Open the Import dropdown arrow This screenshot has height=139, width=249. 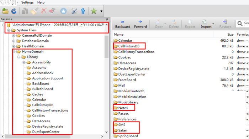pos(213,24)
